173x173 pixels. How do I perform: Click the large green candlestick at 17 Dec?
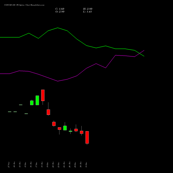(x=37, y=100)
